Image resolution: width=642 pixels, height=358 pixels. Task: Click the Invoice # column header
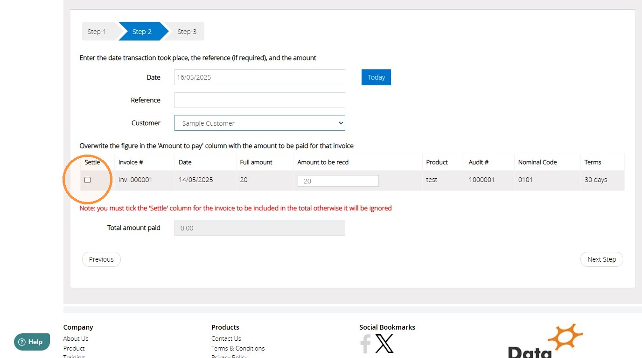click(x=131, y=162)
